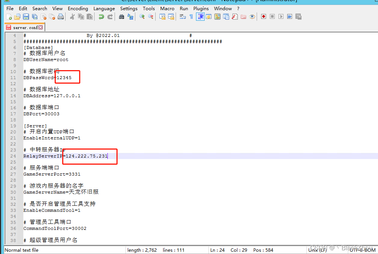
Task: Select the Start Recording macro icon
Action: click(x=263, y=16)
